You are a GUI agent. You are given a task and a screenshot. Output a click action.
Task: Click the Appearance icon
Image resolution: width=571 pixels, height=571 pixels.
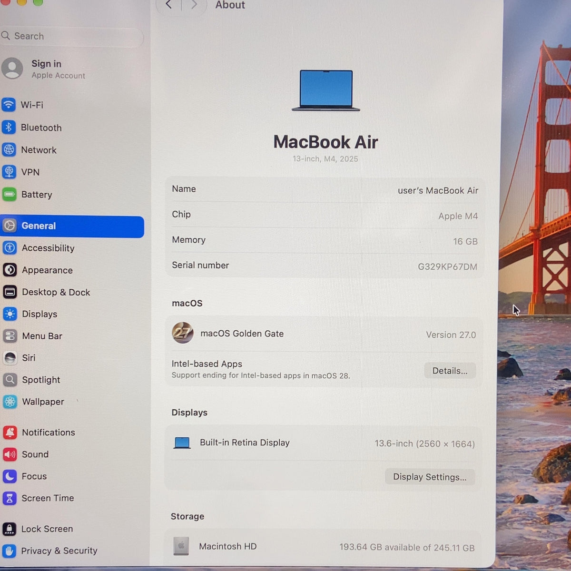pyautogui.click(x=10, y=270)
